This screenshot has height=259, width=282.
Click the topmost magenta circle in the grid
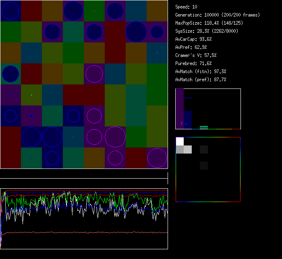click(x=94, y=74)
